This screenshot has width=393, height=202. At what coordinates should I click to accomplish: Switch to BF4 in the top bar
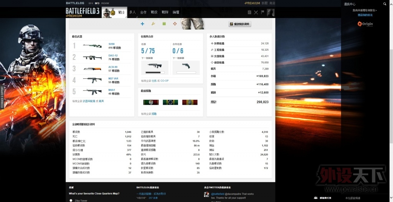(x=91, y=3)
